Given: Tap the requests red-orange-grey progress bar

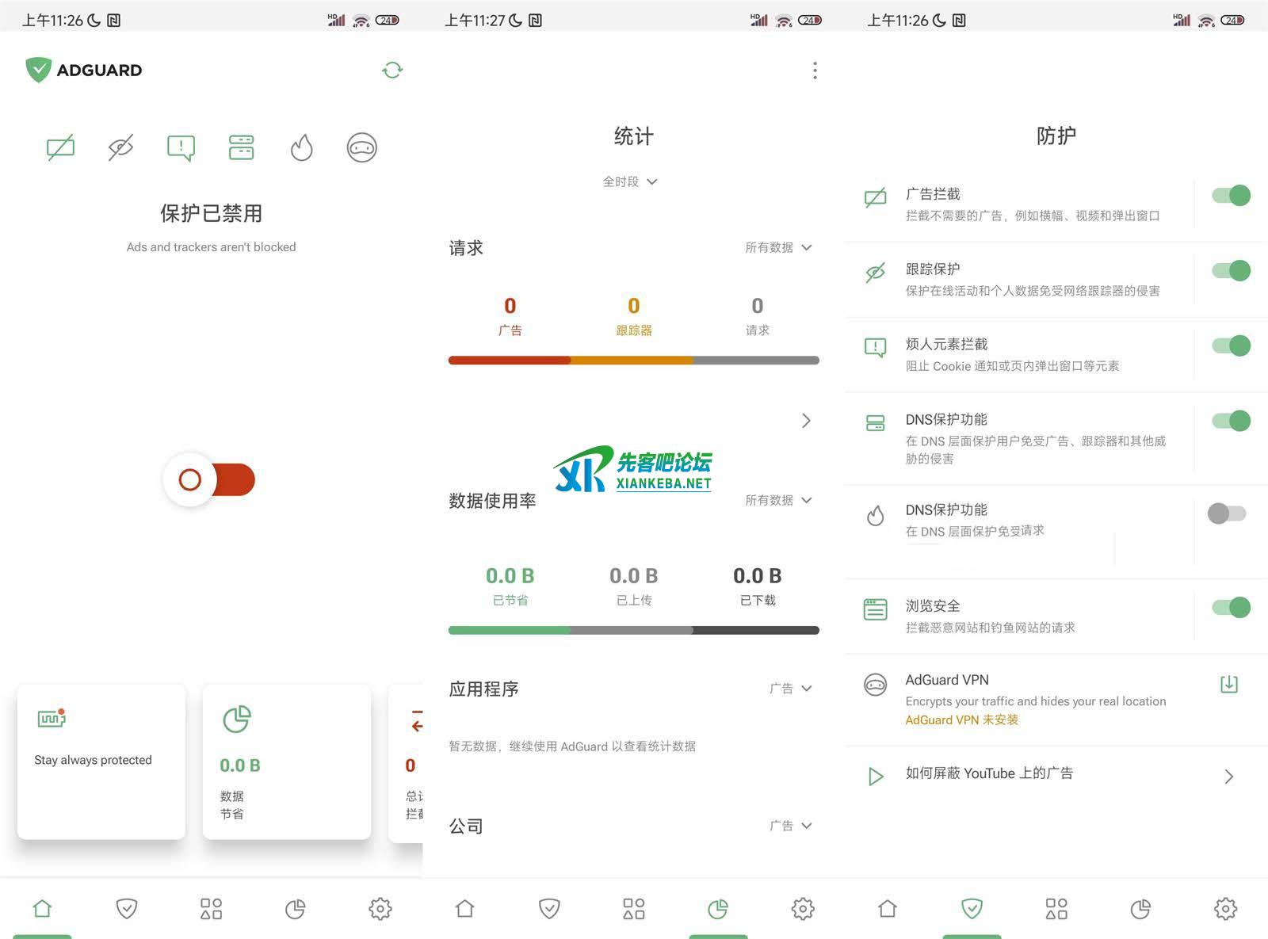Looking at the screenshot, I should pyautogui.click(x=633, y=361).
